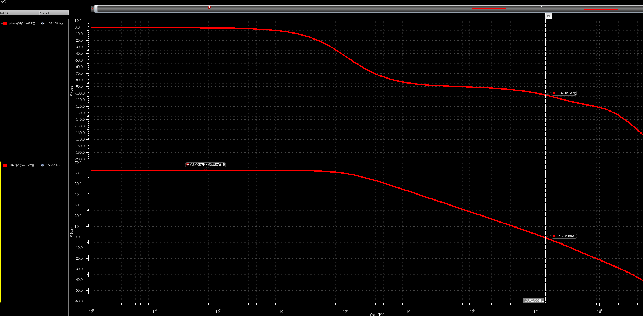This screenshot has height=316, width=643.
Task: Click the red dB20 trace color swatch
Action: [5, 165]
